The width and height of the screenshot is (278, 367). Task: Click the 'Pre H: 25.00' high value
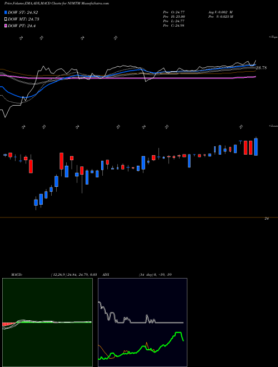click(x=174, y=17)
